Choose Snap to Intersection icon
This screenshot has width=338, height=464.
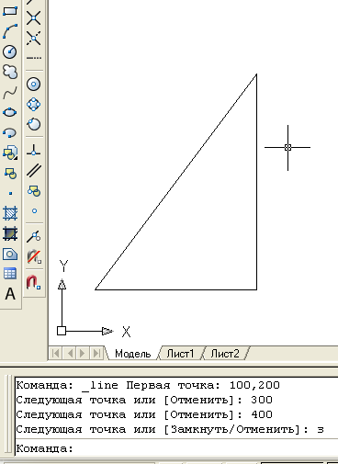click(x=34, y=17)
